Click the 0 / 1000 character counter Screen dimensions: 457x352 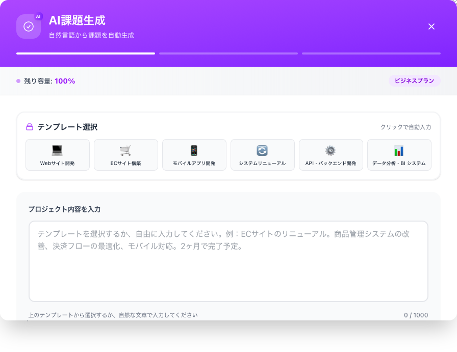(x=416, y=315)
